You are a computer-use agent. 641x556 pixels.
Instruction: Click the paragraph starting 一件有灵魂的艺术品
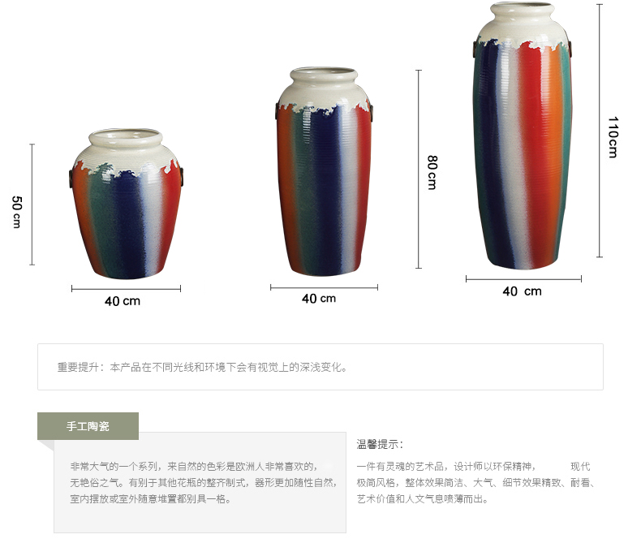(x=475, y=482)
